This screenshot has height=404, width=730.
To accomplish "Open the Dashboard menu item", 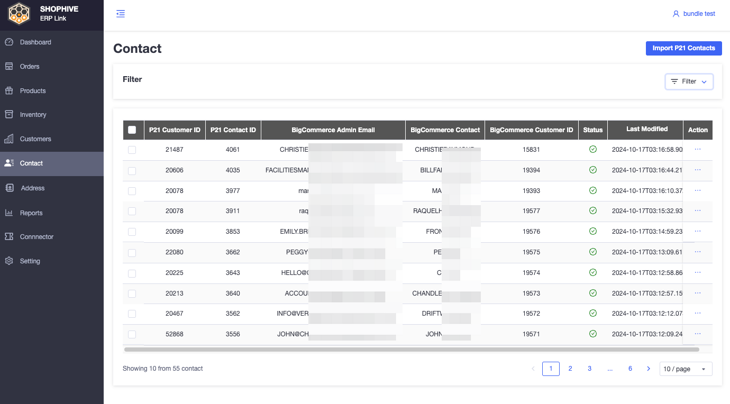I will click(52, 42).
